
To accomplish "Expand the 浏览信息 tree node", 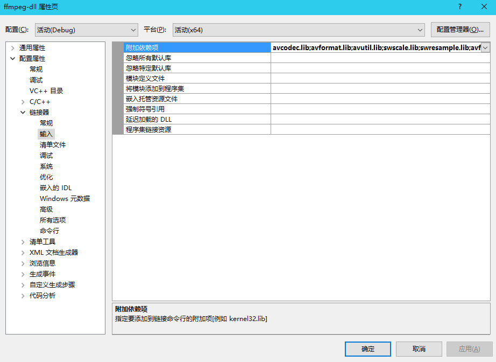I will pos(23,263).
